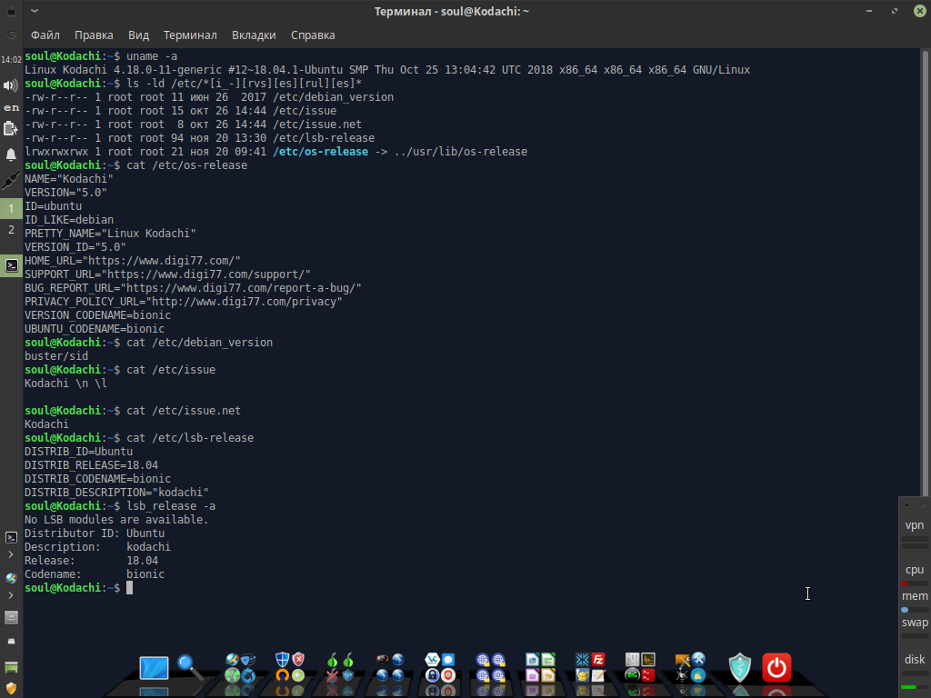Screen dimensions: 931x698
Task: Click the small drive icon in side panel
Action: [x=11, y=642]
